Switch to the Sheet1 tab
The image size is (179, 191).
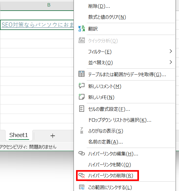[19, 135]
